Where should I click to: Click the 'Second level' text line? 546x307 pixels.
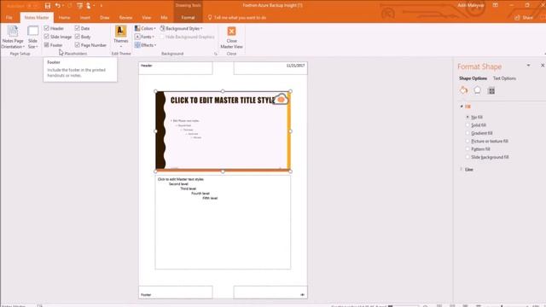click(x=178, y=184)
